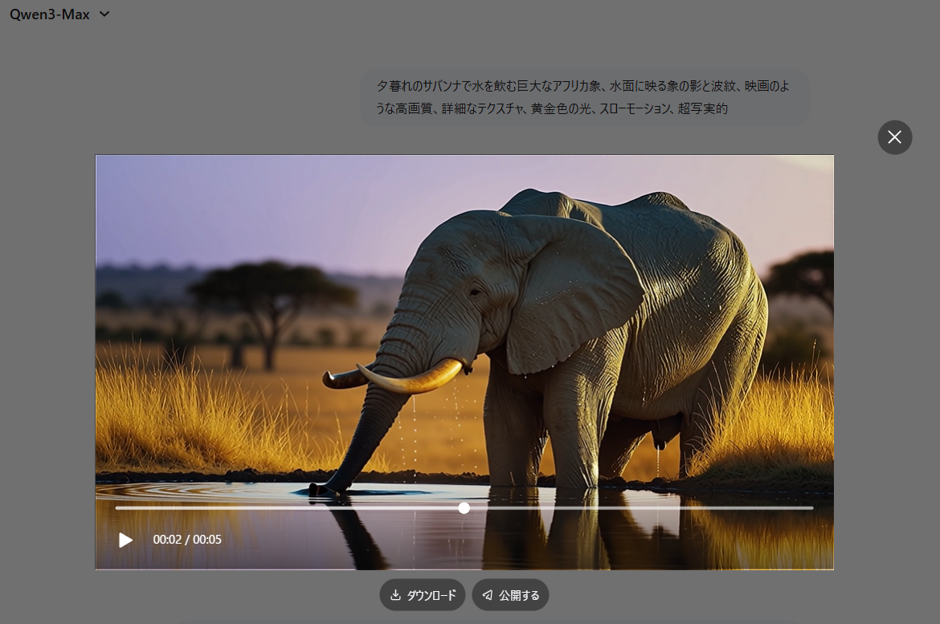
Task: Open the Qwen3-Max model selector
Action: (x=50, y=14)
